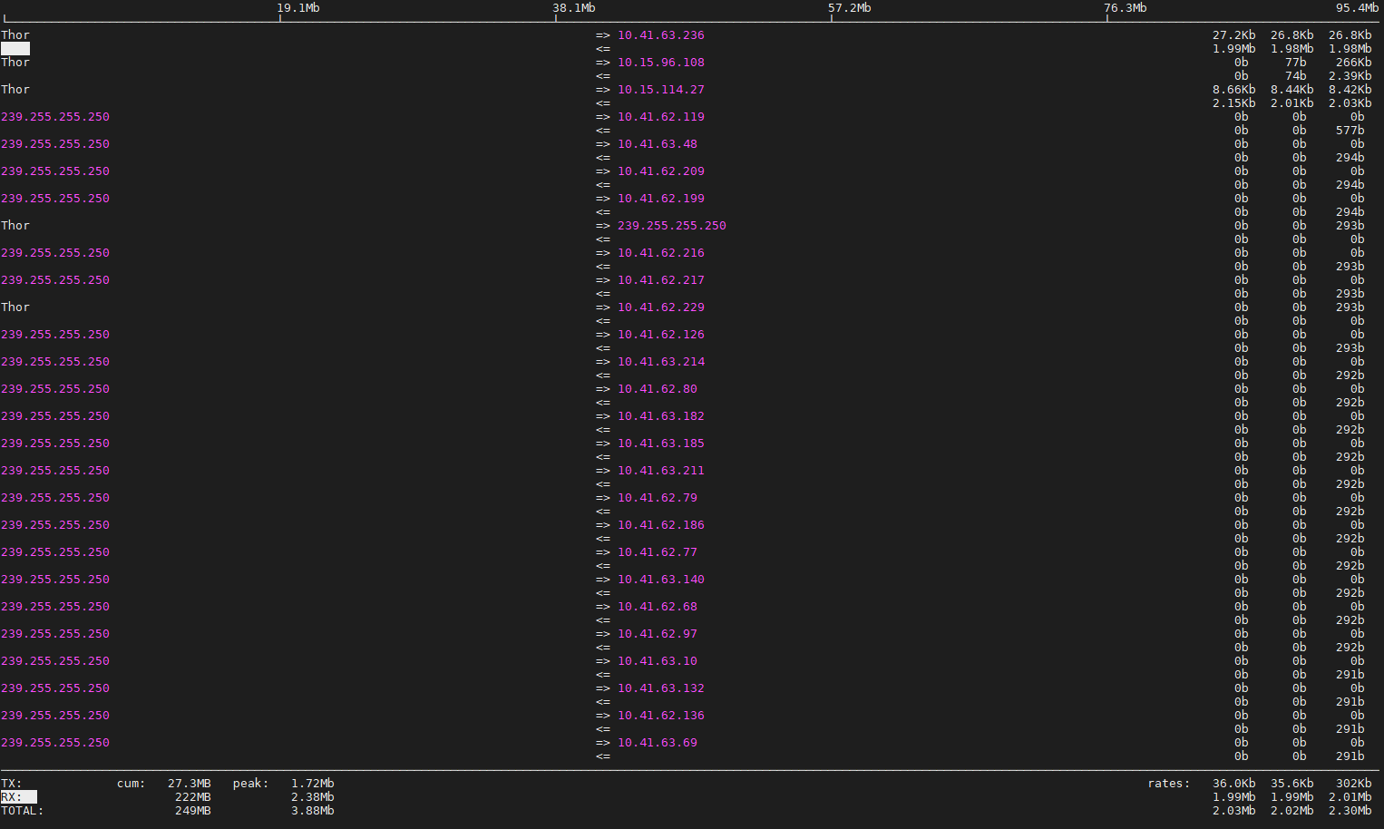Viewport: 1384px width, 829px height.
Task: Click the 95.4Mb scale label
Action: tap(1357, 8)
